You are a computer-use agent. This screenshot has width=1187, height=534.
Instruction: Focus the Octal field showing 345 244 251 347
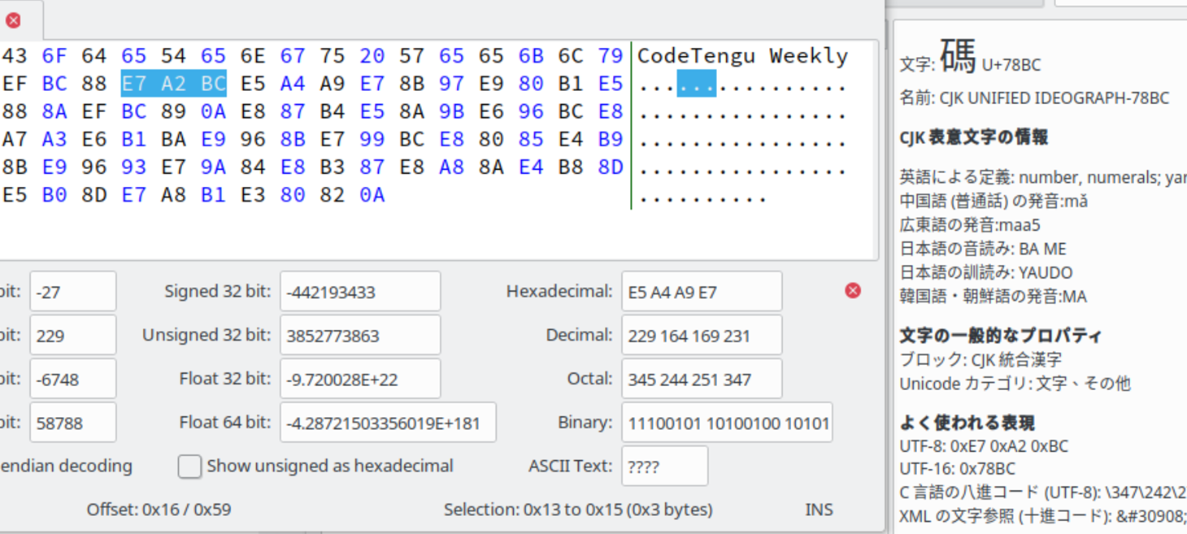pyautogui.click(x=701, y=379)
